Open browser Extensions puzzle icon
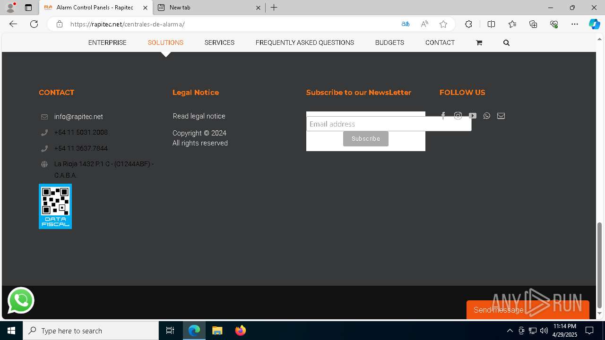This screenshot has height=340, width=605. tap(468, 24)
